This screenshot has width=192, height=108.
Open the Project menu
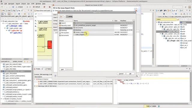24,4
